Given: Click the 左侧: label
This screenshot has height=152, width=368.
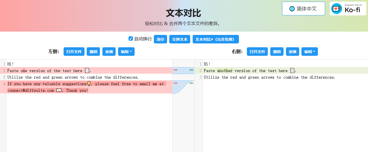Looking at the screenshot, I should [x=54, y=51].
